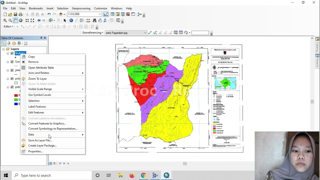The height and width of the screenshot is (180, 320).
Task: Toggle the peta raster layer checkbox
Action: [x=12, y=87]
